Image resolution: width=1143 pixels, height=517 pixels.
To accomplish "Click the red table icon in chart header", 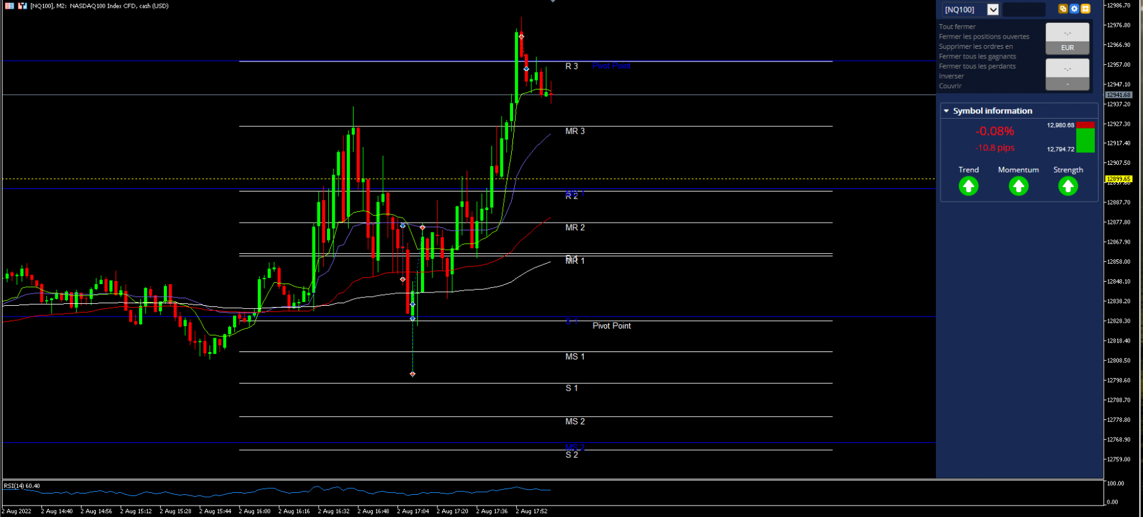I will pyautogui.click(x=10, y=6).
